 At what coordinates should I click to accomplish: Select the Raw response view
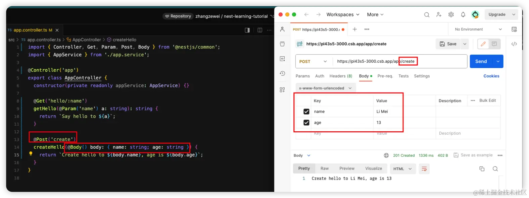click(325, 169)
